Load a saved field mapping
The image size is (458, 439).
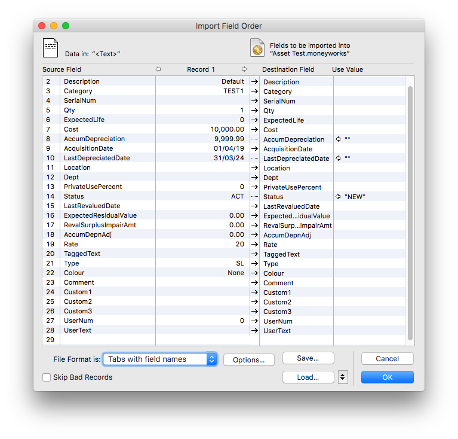tap(308, 377)
